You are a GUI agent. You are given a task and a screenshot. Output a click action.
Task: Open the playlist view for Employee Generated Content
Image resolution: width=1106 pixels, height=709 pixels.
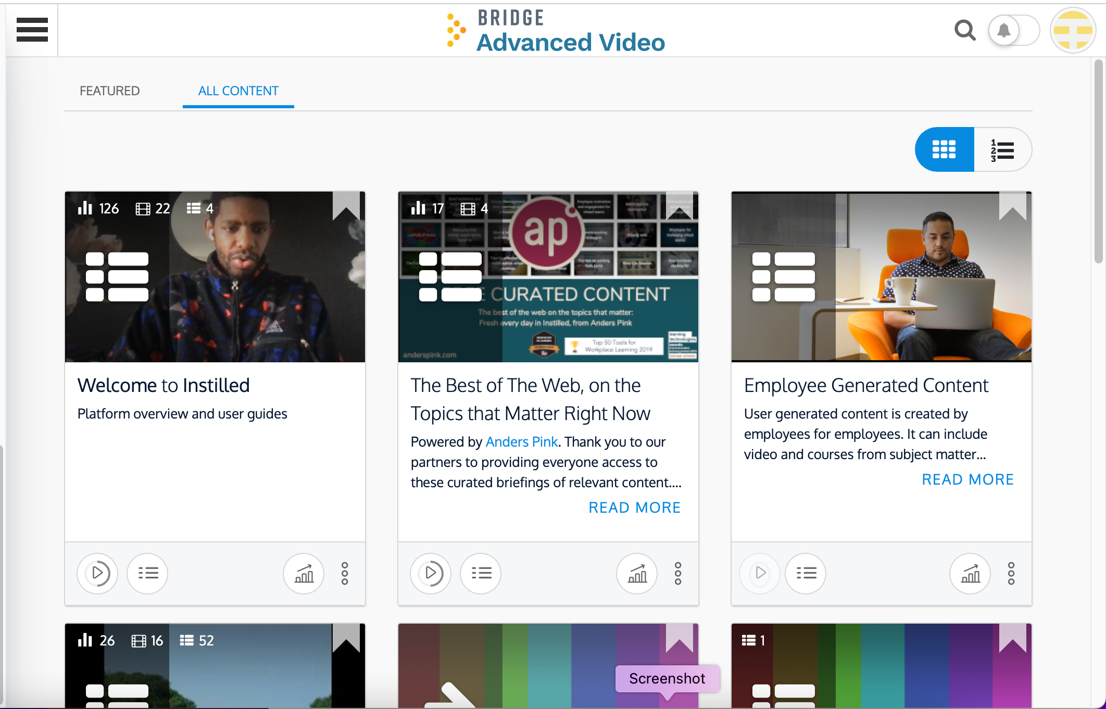click(805, 573)
